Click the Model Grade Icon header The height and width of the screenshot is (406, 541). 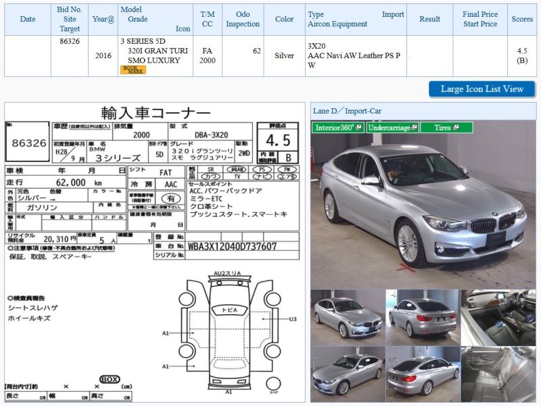(x=156, y=20)
